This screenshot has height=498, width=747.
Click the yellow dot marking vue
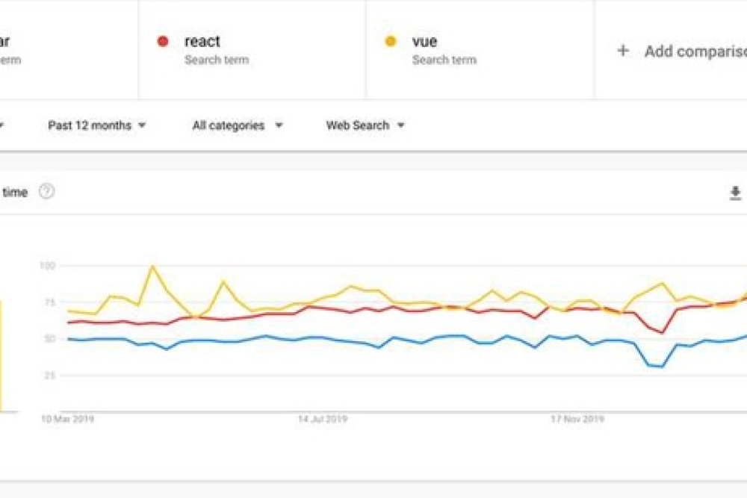point(389,40)
